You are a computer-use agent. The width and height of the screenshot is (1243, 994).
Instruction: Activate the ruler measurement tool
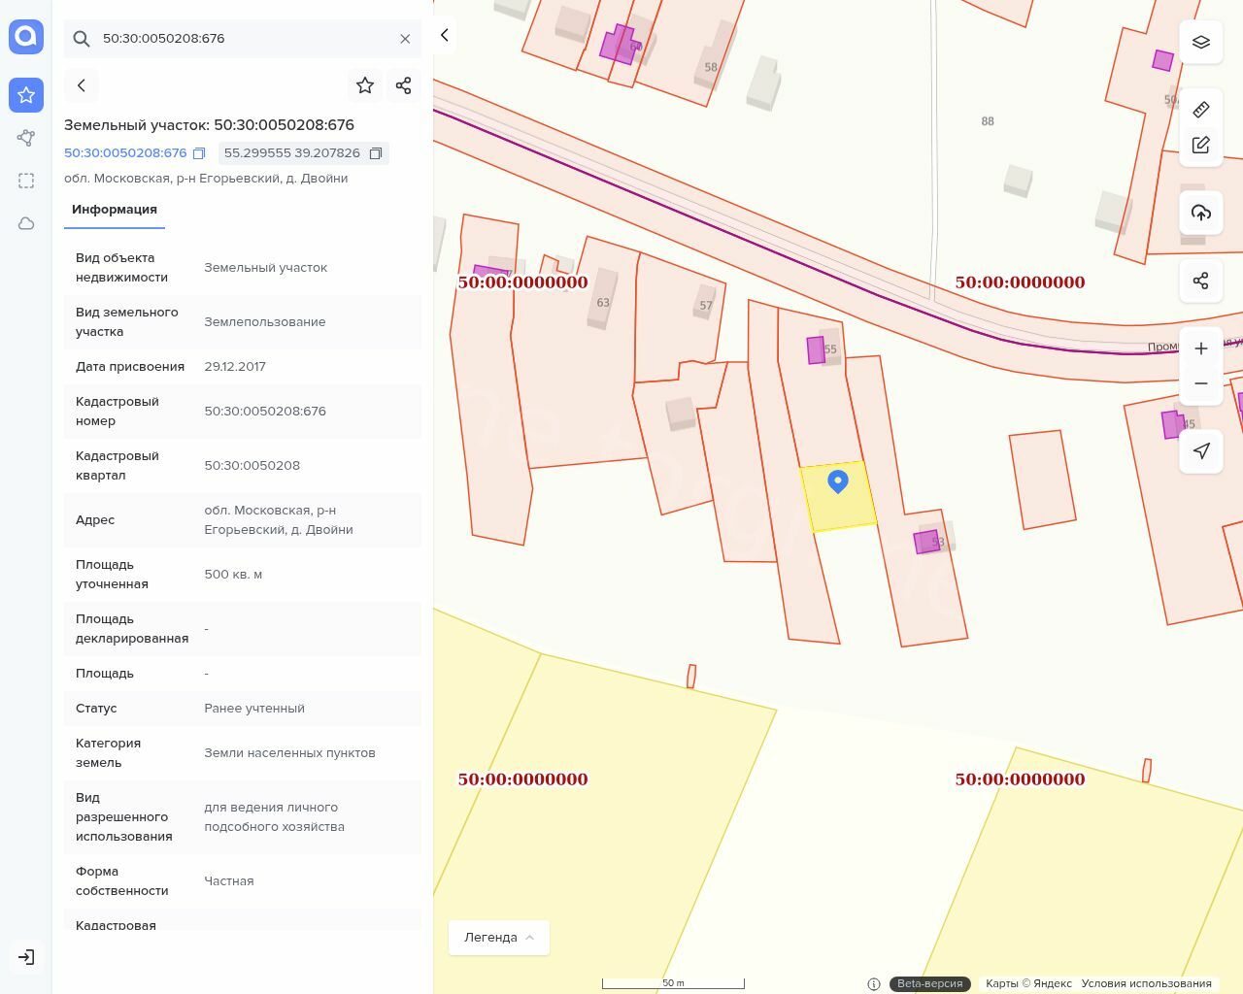pos(1201,109)
